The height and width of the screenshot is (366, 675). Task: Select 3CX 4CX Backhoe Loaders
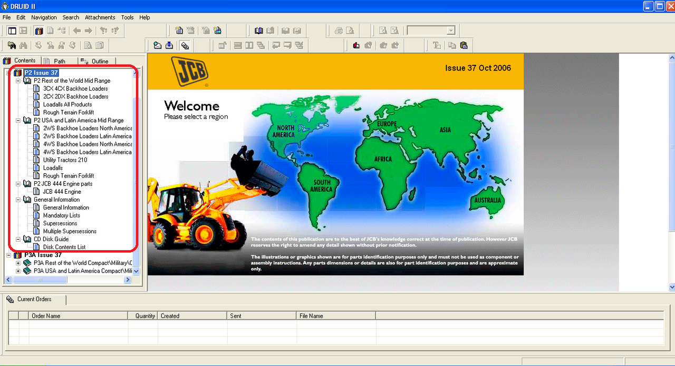pos(75,88)
